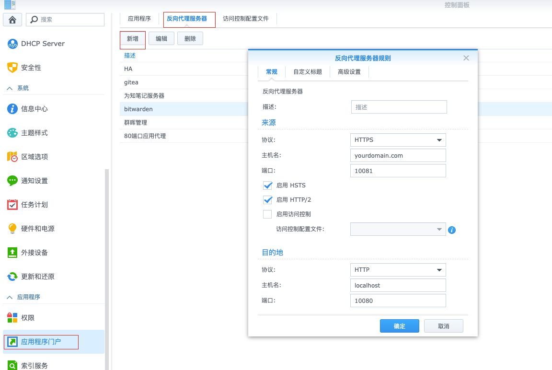552x370 pixels.
Task: Click the info icon beside access control profile
Action: 452,230
